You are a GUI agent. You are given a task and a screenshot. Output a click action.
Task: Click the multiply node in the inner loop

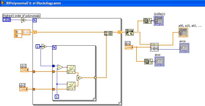click(x=79, y=78)
